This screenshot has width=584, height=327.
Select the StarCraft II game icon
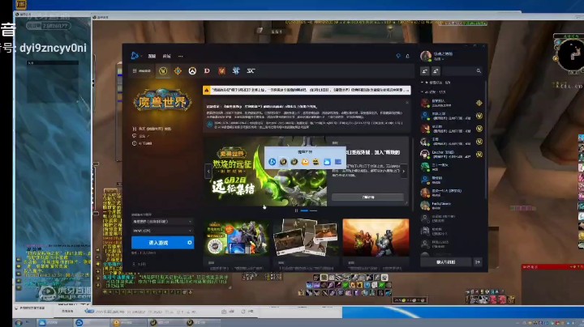tap(236, 70)
